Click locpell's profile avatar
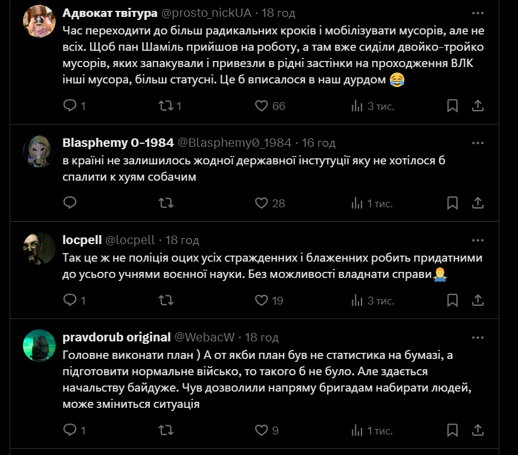Screen dimensions: 518x455 point(39,248)
